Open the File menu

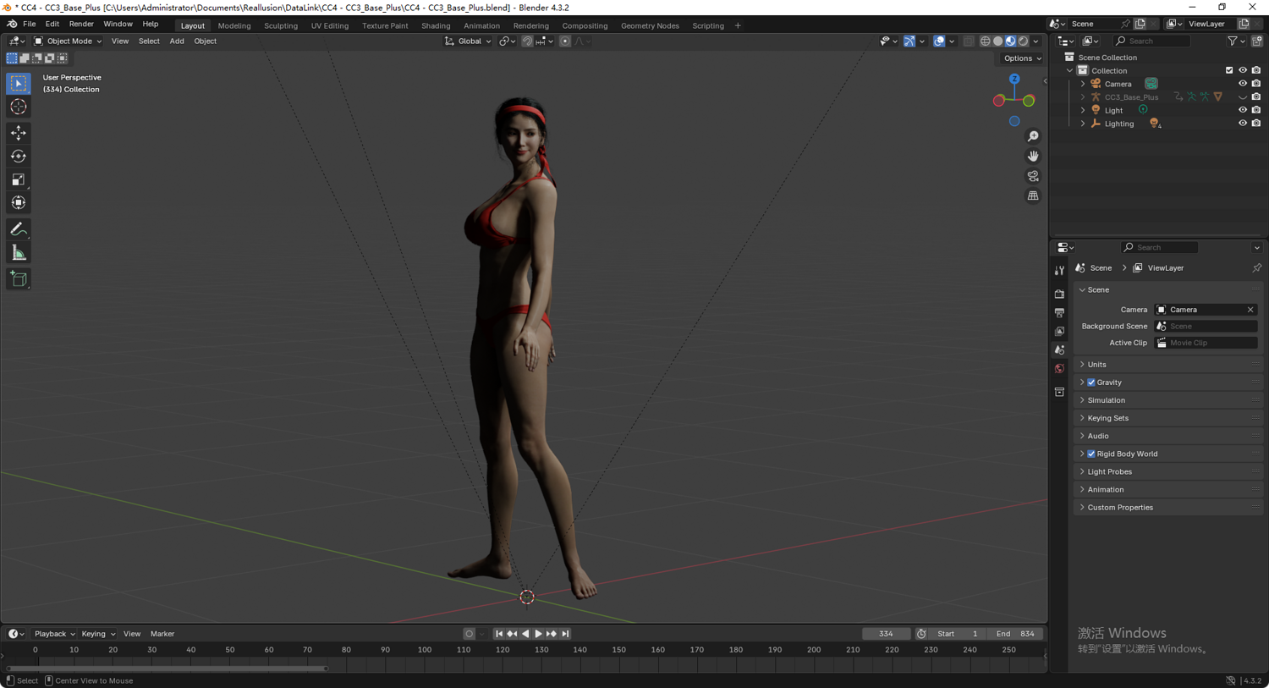tap(30, 25)
